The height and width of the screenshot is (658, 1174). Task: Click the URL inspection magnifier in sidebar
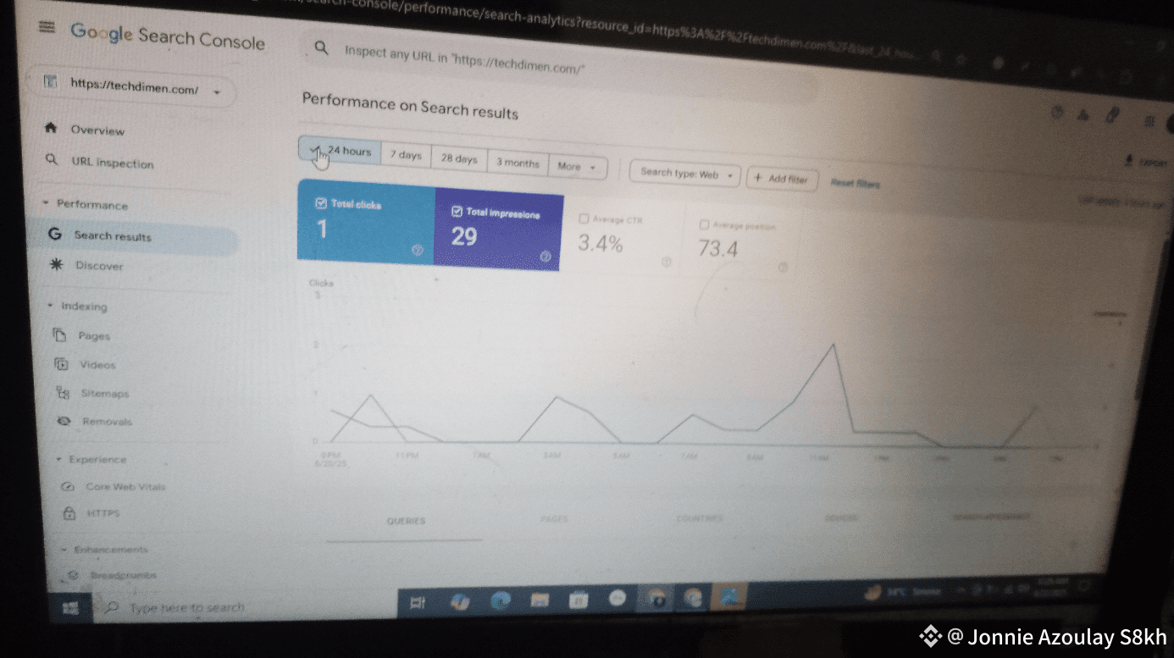[51, 160]
